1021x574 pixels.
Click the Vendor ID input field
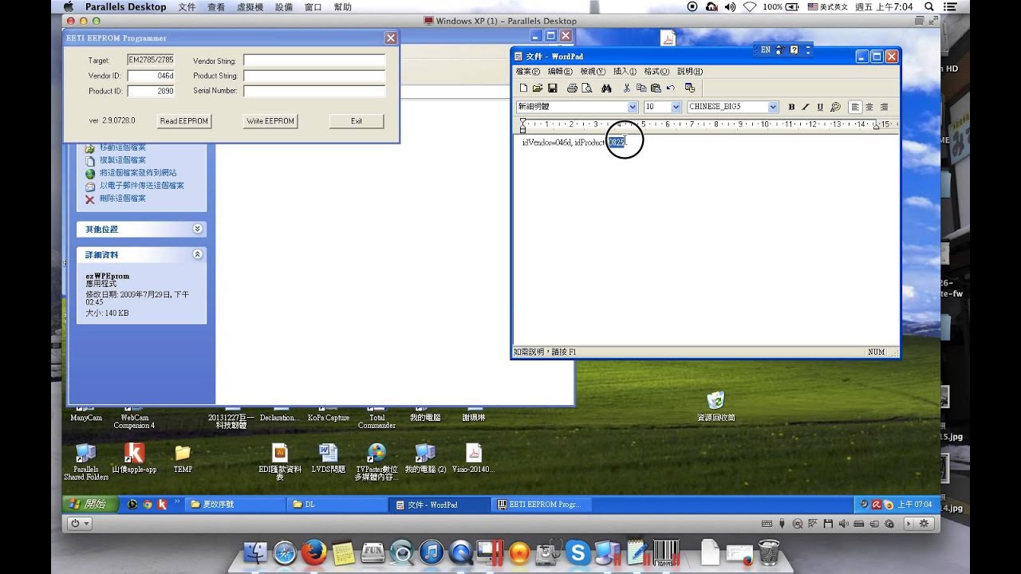pyautogui.click(x=151, y=76)
